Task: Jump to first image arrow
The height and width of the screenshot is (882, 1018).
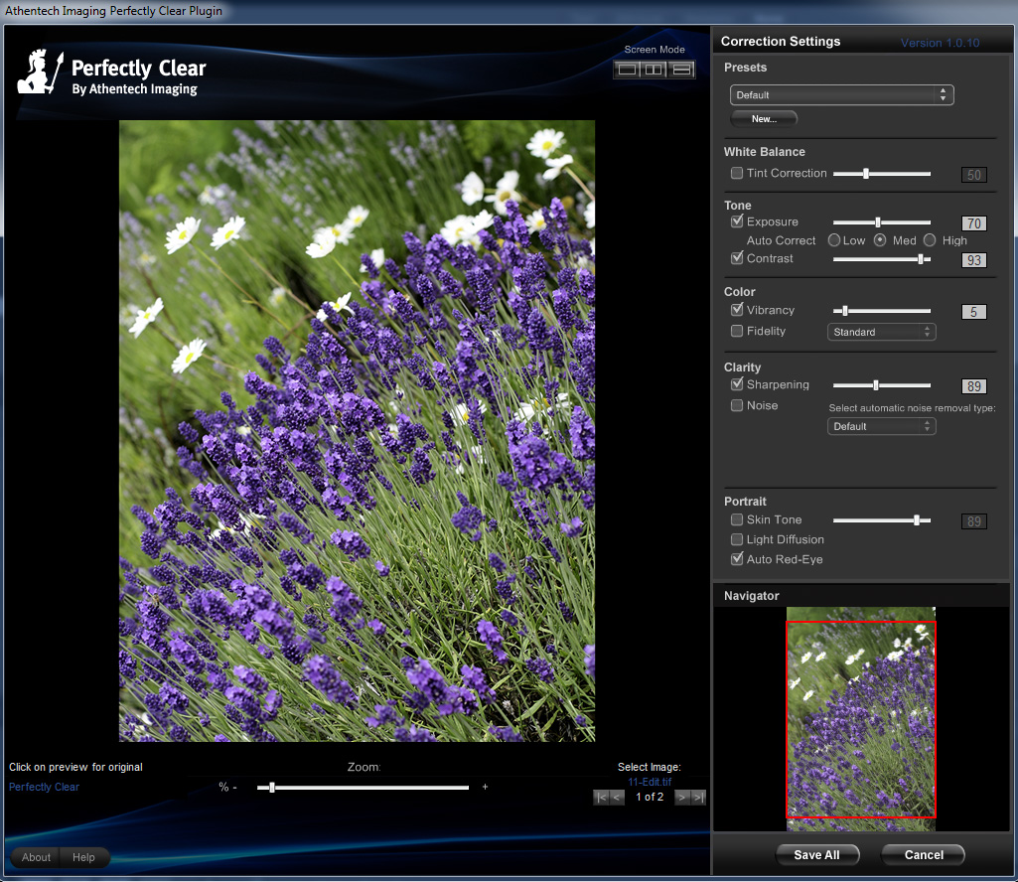Action: point(601,797)
